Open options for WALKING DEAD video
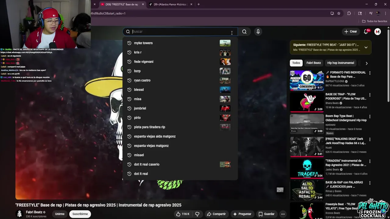This screenshot has width=390, height=219. [370, 139]
